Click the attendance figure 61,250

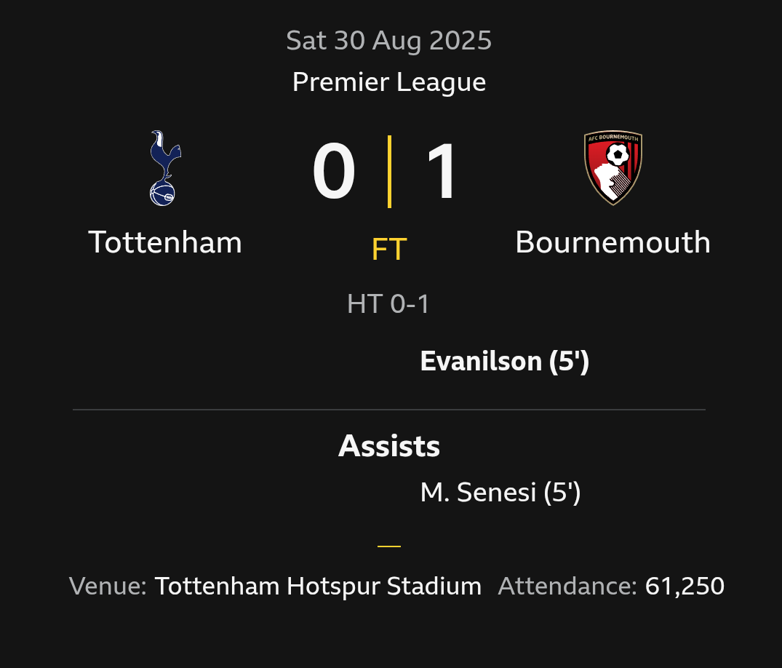point(685,586)
